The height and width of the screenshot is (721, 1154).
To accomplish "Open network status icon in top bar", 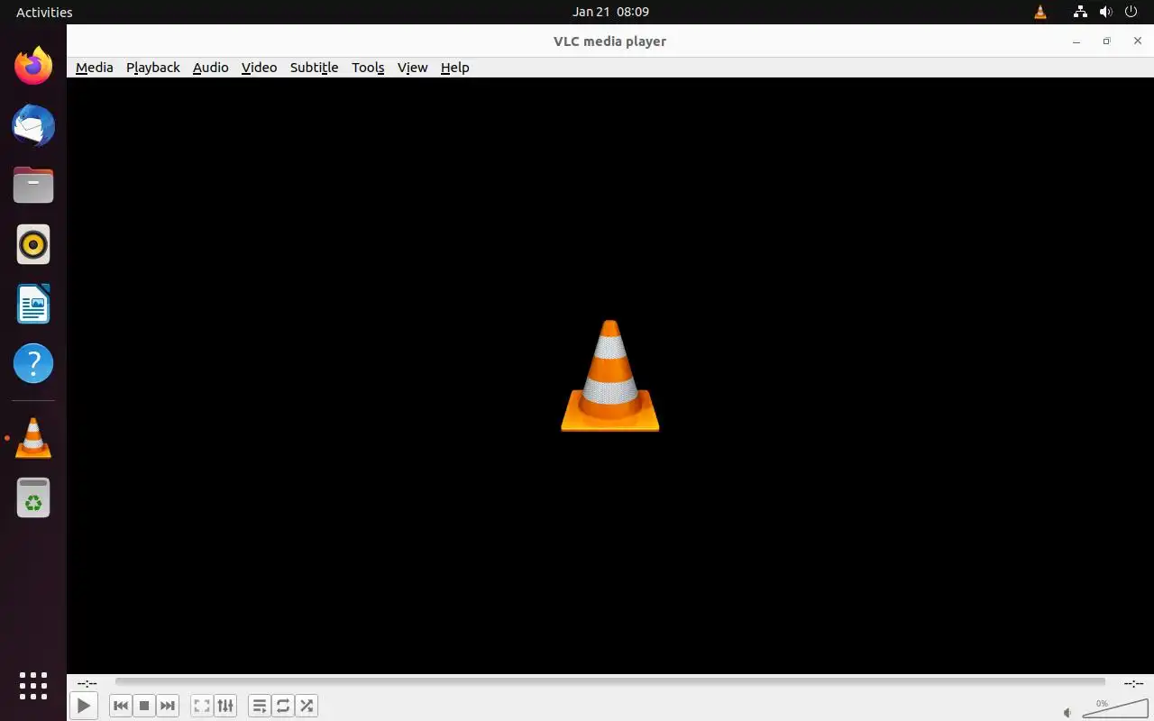I will click(1080, 12).
